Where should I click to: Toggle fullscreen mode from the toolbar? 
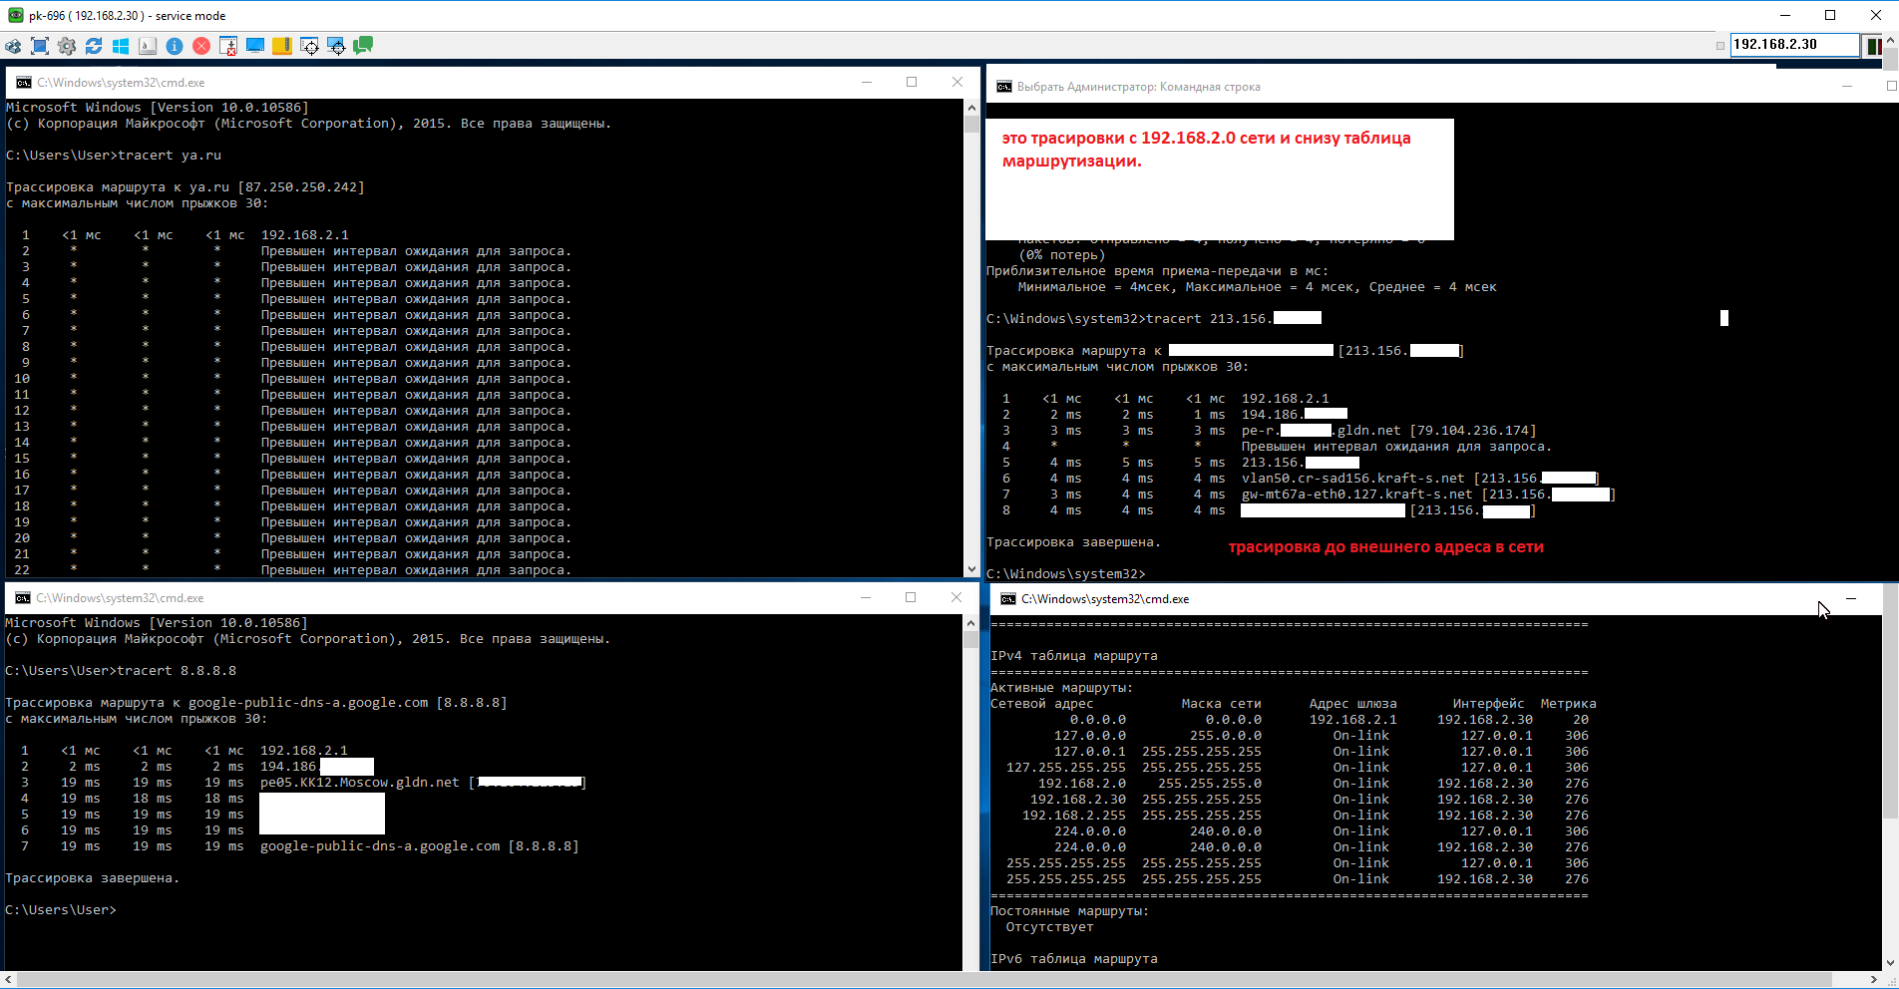click(x=40, y=46)
